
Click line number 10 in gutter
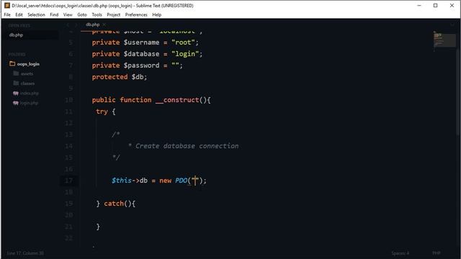coord(68,100)
